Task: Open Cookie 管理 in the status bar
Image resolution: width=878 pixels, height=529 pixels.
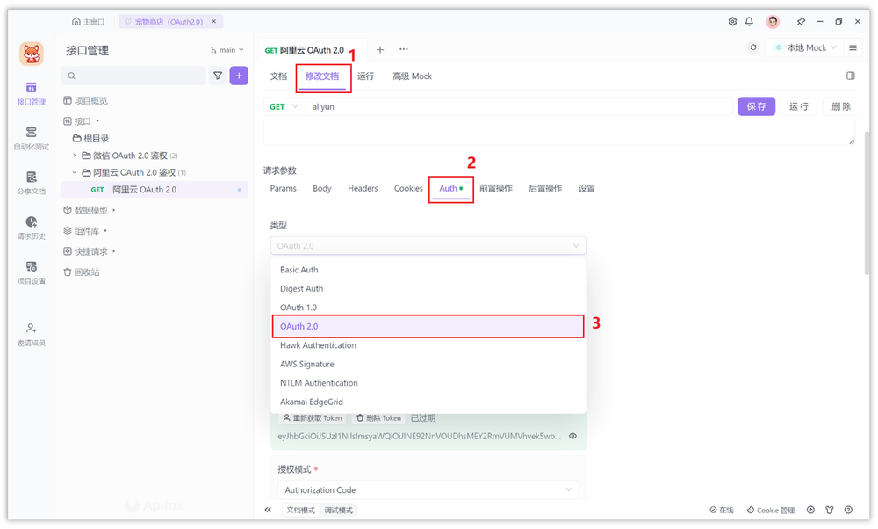Action: point(770,510)
